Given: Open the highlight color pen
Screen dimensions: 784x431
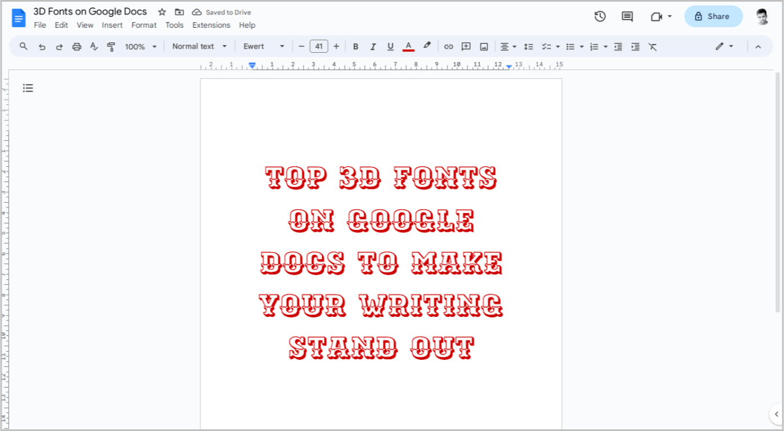Looking at the screenshot, I should 427,46.
